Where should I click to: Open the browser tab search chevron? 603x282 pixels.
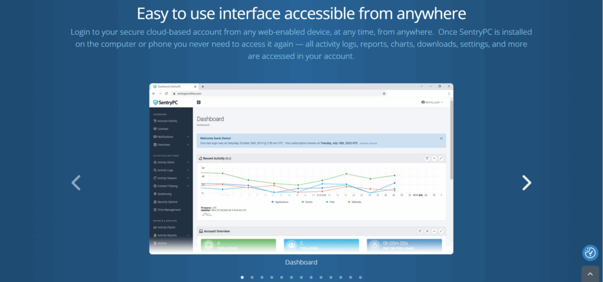(422, 87)
